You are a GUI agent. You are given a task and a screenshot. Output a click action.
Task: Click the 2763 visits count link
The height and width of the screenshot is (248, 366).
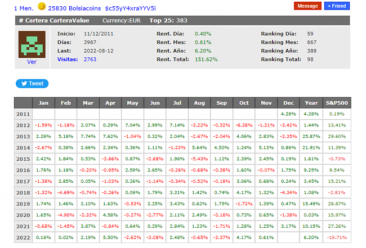pos(90,59)
